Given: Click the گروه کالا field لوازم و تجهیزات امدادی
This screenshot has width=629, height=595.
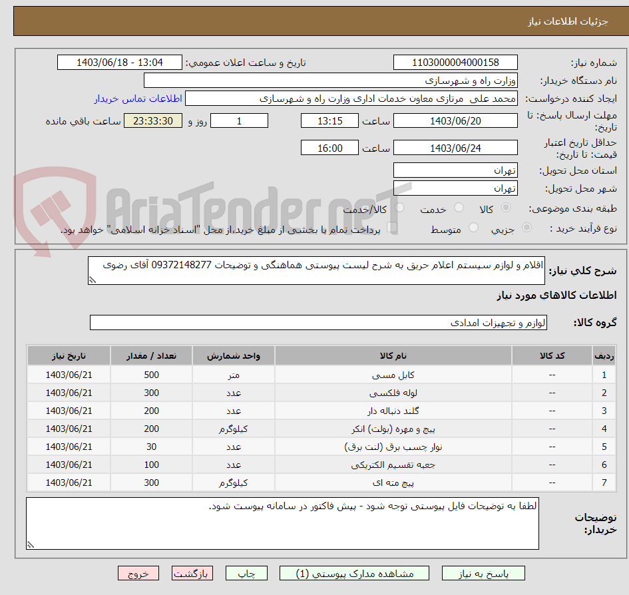Looking at the screenshot, I should 318,323.
